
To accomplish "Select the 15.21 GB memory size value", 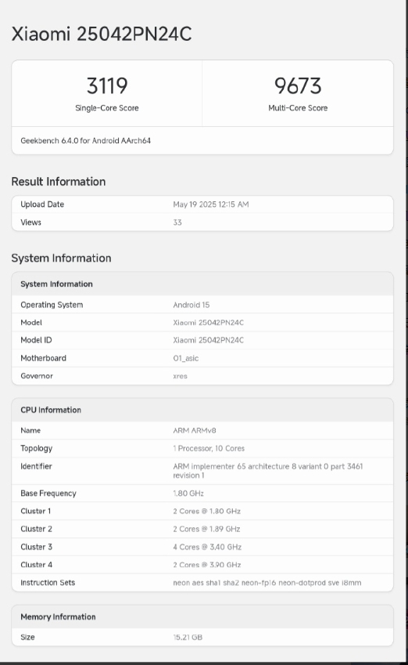I will 188,638.
